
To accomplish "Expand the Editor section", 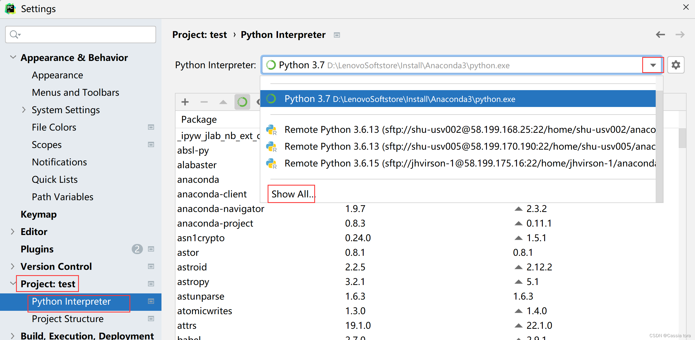I will (x=12, y=232).
